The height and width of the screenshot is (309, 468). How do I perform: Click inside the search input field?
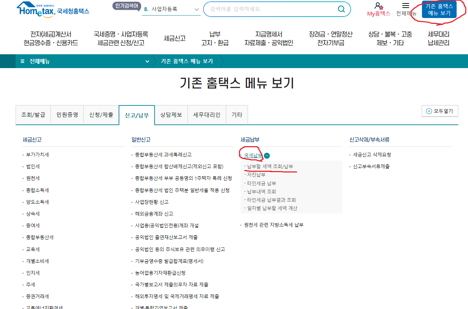click(x=273, y=9)
